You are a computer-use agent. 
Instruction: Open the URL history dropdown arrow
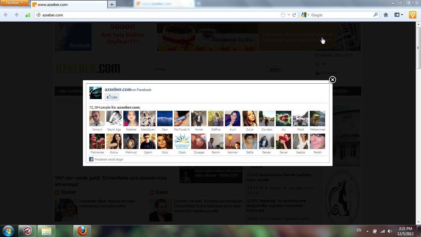(289, 15)
